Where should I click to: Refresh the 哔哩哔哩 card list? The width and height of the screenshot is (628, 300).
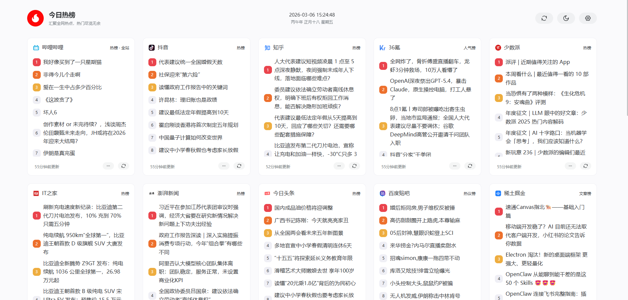124,166
